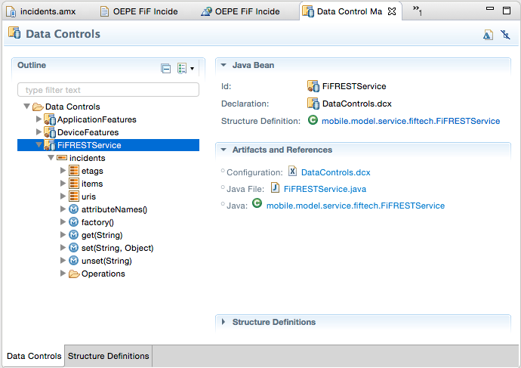Viewport: 521px width, 368px height.
Task: Show hidden editor tabs list chevron
Action: 418,11
